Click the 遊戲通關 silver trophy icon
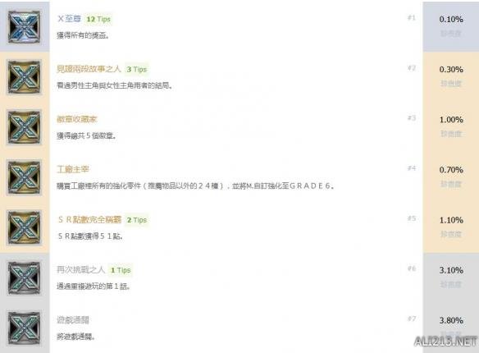Screen dimensions: 479x353 pyautogui.click(x=24, y=328)
